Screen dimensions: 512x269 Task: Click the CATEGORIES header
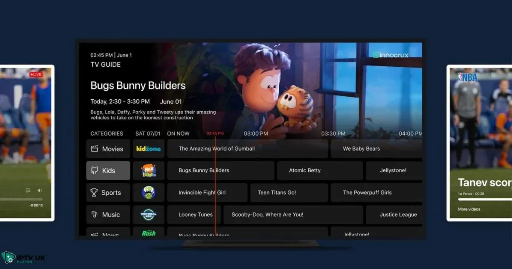(107, 134)
